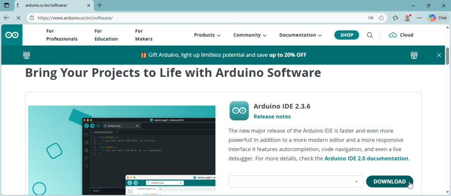The image size is (451, 196).
Task: Click the Arduino IDE 2.3.6 app icon
Action: (239, 110)
